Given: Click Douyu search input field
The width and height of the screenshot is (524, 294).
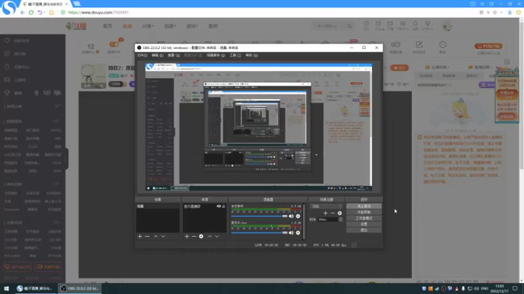Looking at the screenshot, I should point(329,26).
